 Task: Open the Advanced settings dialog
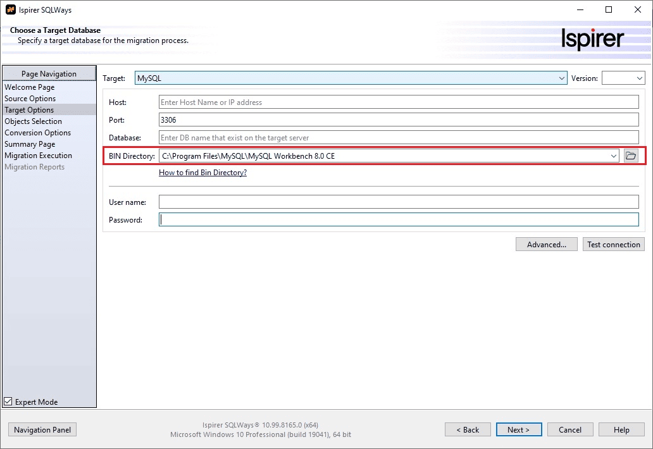[545, 244]
